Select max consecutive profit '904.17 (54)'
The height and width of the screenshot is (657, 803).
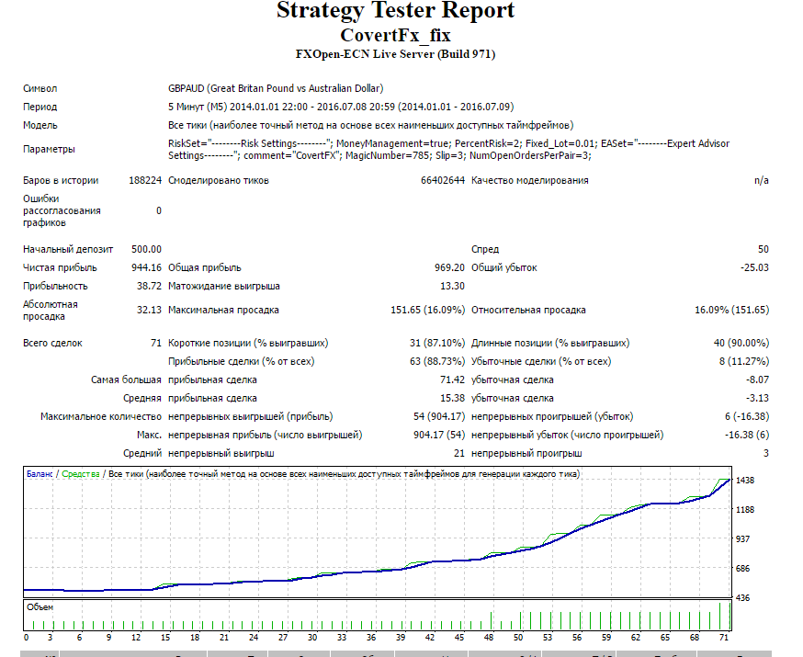[439, 436]
